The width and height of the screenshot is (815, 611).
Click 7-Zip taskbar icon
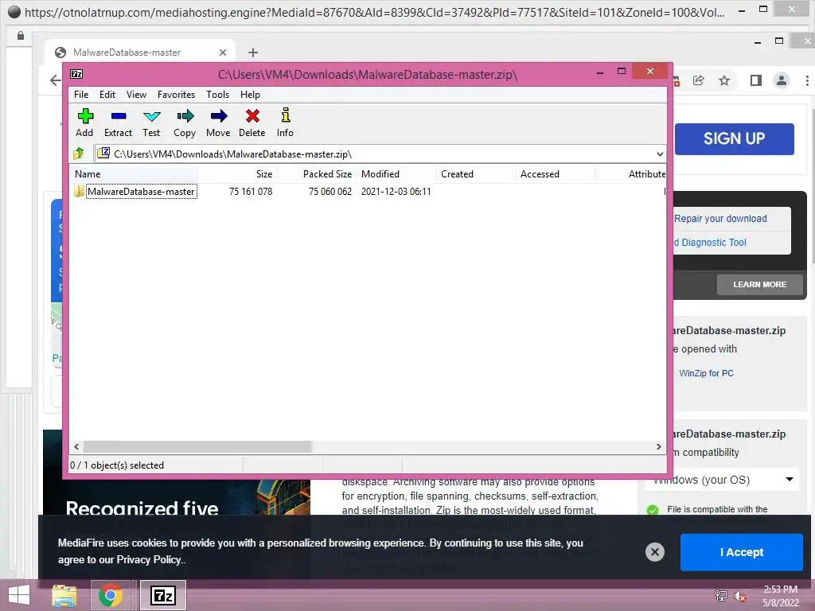(162, 595)
